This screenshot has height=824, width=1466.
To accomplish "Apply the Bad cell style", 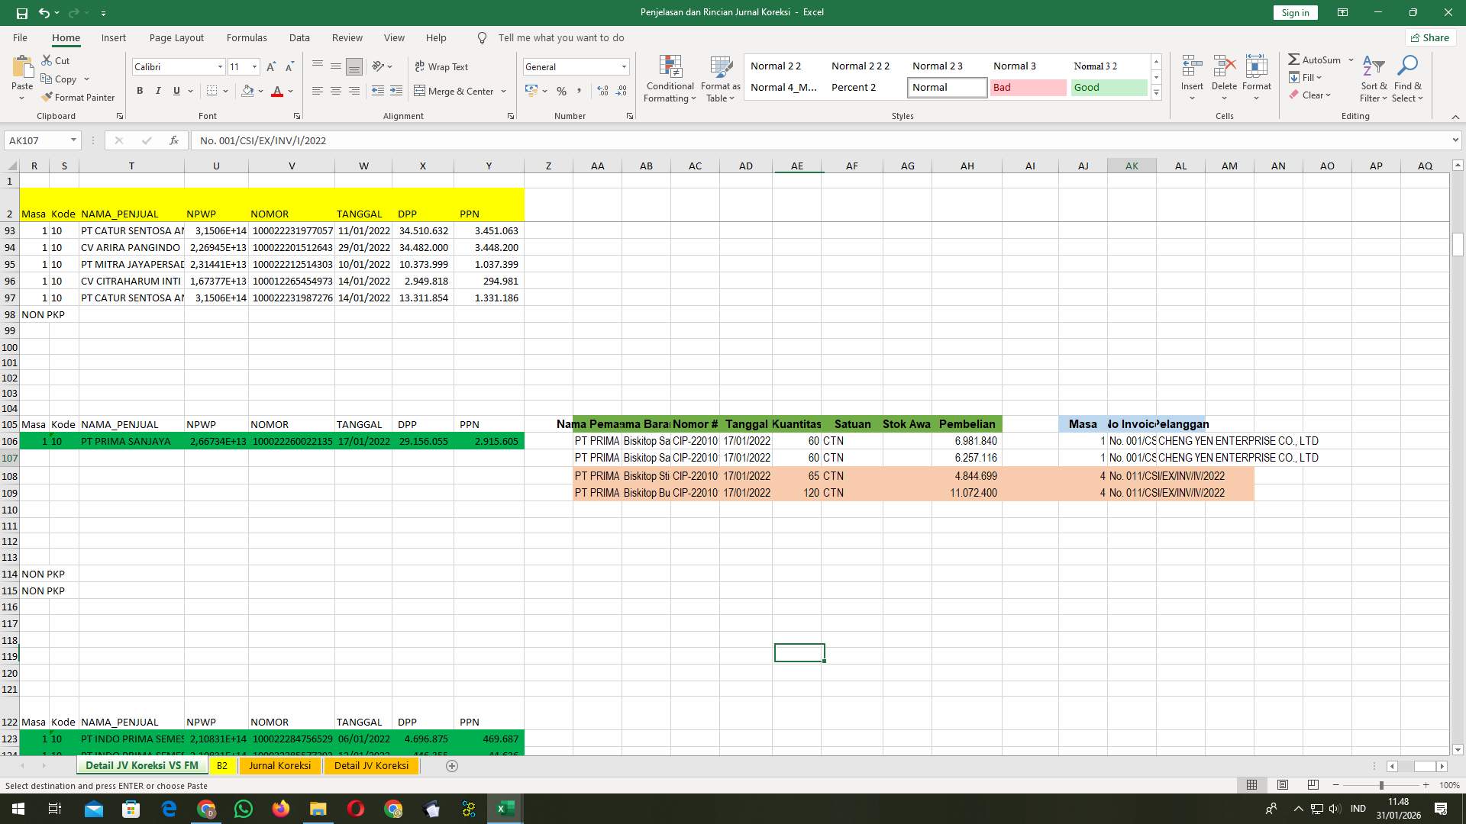I will pyautogui.click(x=1028, y=87).
